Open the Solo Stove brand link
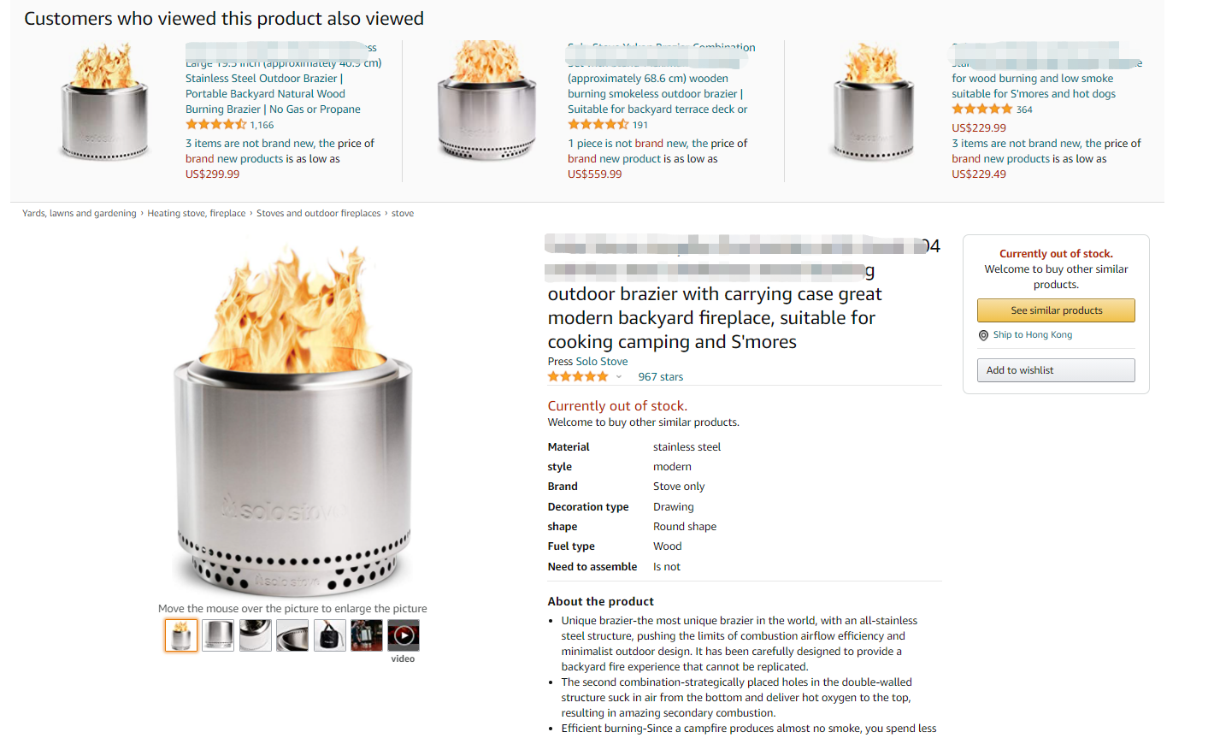The height and width of the screenshot is (738, 1220). (x=601, y=362)
